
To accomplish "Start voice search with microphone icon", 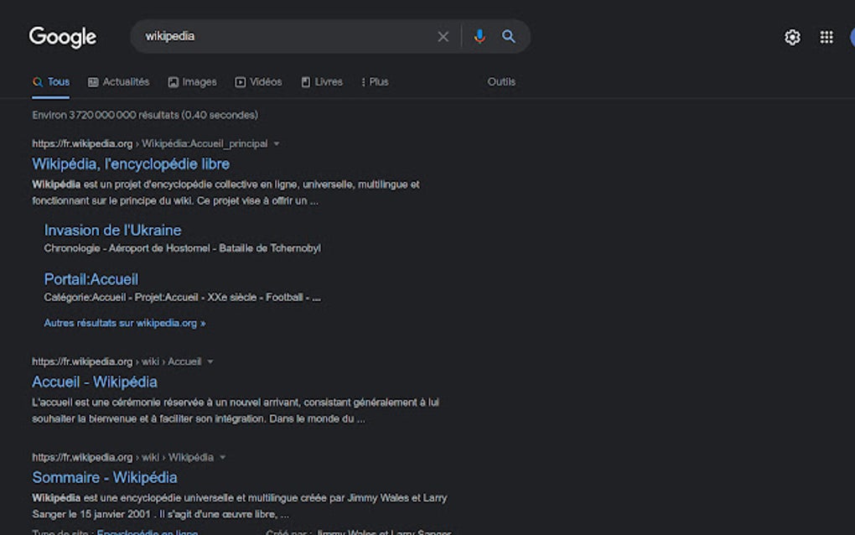I will click(x=479, y=37).
